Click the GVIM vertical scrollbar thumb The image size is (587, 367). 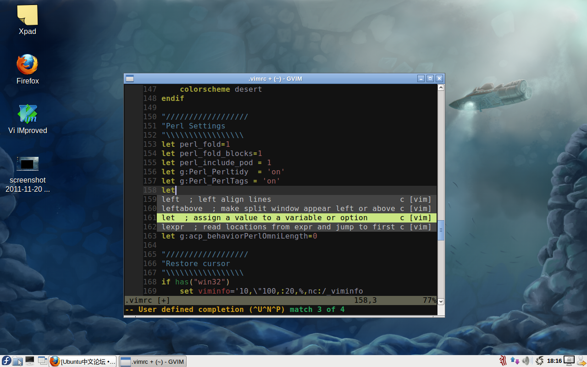[441, 230]
